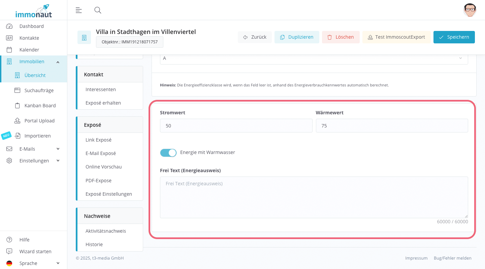Click Objektnr. IMM191218071757 badge

click(130, 42)
